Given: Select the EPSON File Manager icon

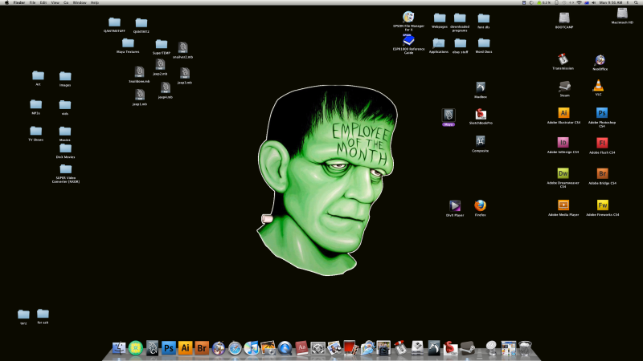Looking at the screenshot, I should [408, 17].
